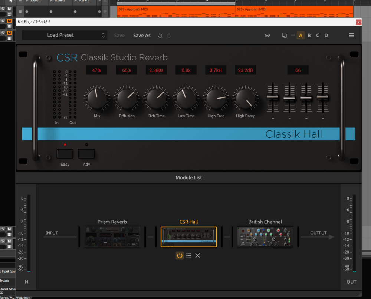Select snapshot A

pos(301,36)
